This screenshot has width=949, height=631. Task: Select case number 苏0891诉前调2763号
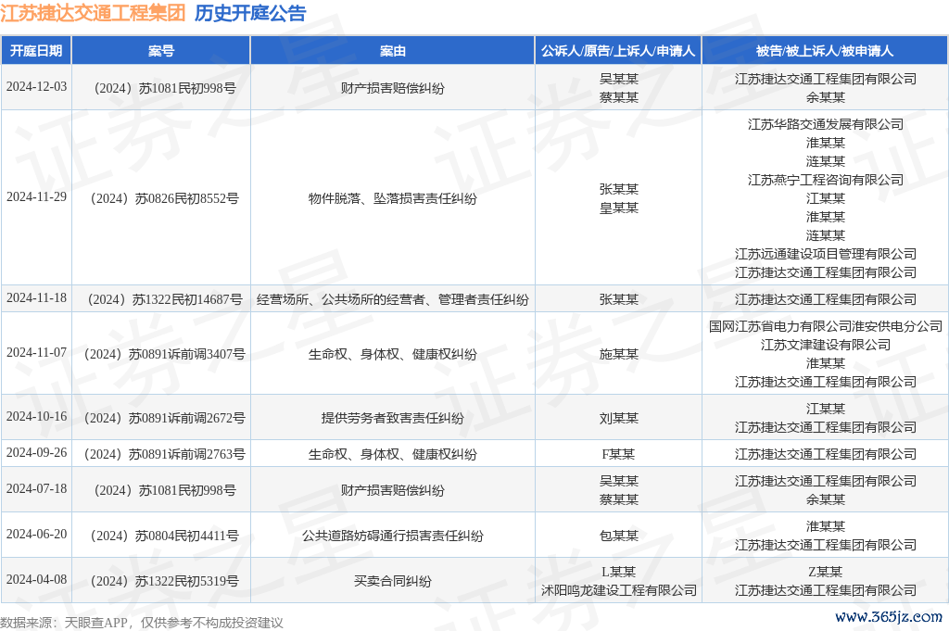point(164,454)
